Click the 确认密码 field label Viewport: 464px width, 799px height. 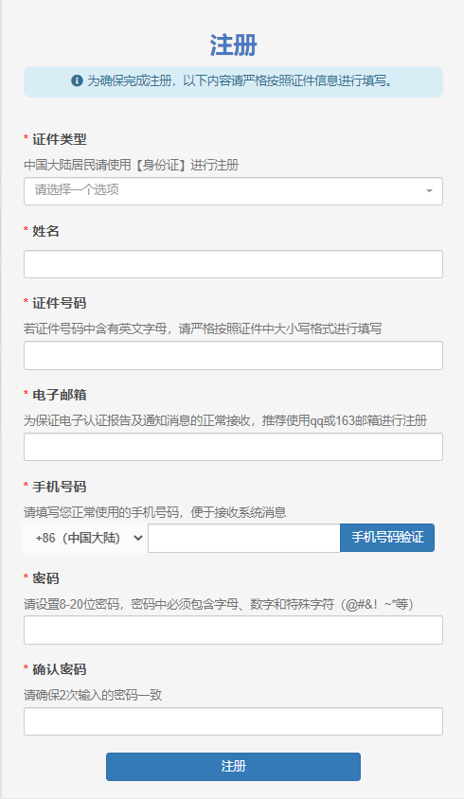pos(59,669)
